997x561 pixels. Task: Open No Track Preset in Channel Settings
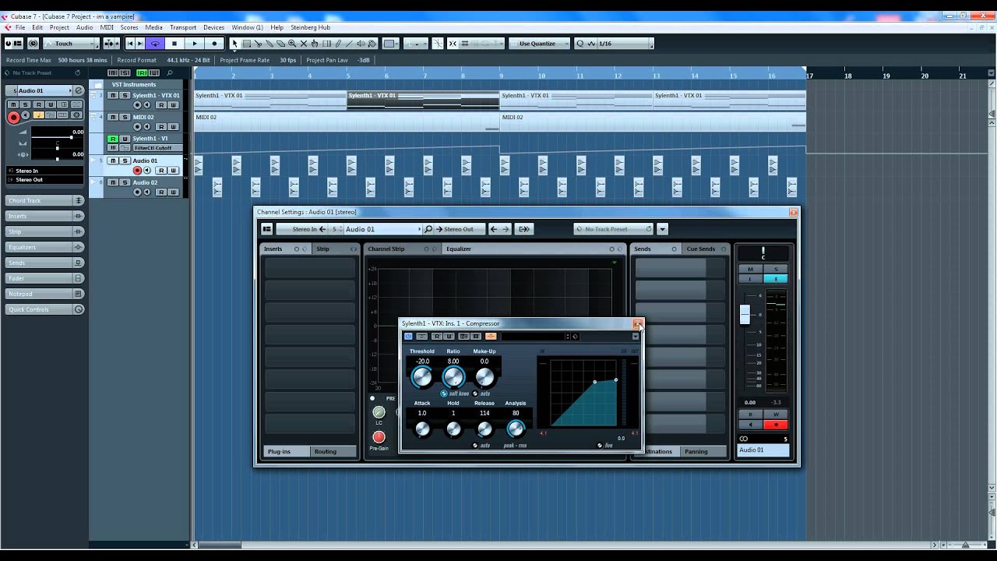pyautogui.click(x=613, y=229)
